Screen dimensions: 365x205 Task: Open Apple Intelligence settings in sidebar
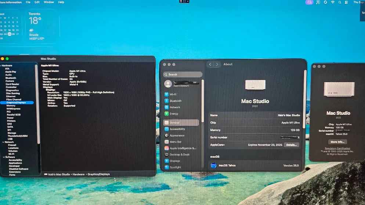click(181, 148)
